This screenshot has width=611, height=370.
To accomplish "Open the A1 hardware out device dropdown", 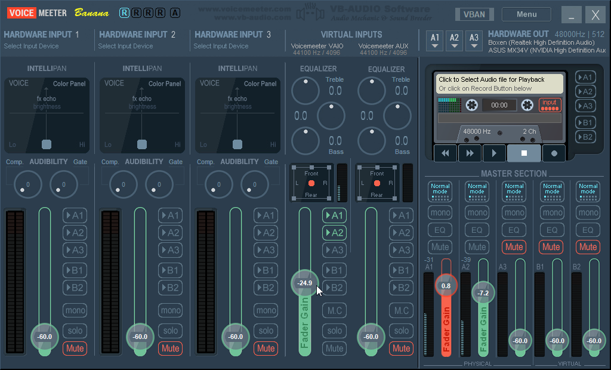I will (x=433, y=39).
